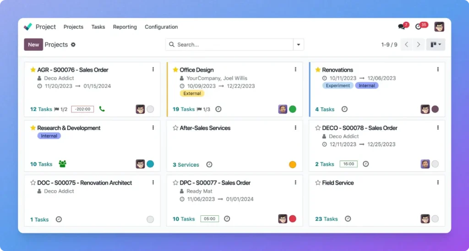Unstar the Renovations project favorite

click(318, 70)
